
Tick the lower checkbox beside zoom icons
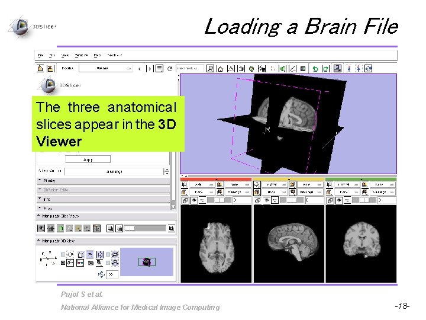coord(108,263)
